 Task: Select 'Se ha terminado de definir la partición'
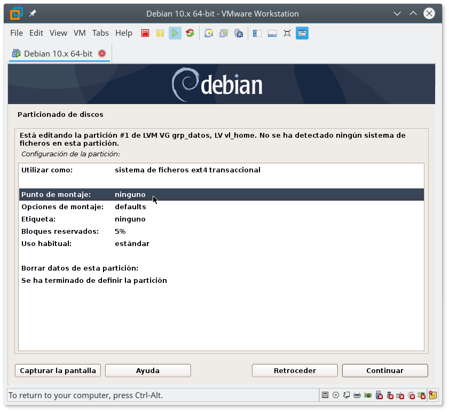tap(222, 281)
